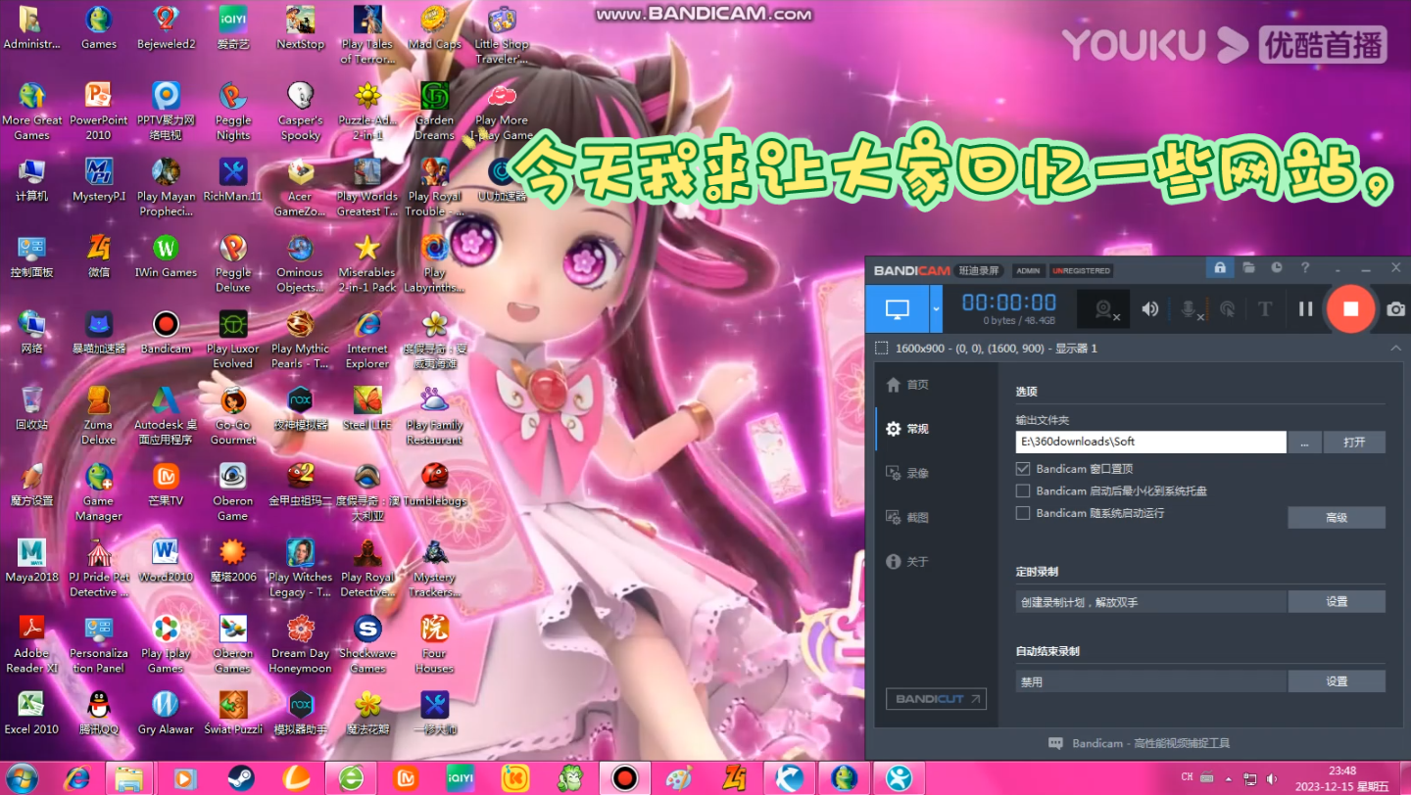Open Excel 2010 desktop icon
The width and height of the screenshot is (1411, 795).
pyautogui.click(x=31, y=712)
